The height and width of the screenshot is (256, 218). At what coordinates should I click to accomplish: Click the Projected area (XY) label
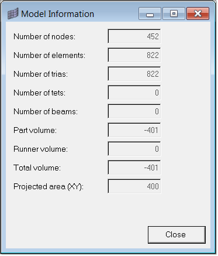click(49, 187)
